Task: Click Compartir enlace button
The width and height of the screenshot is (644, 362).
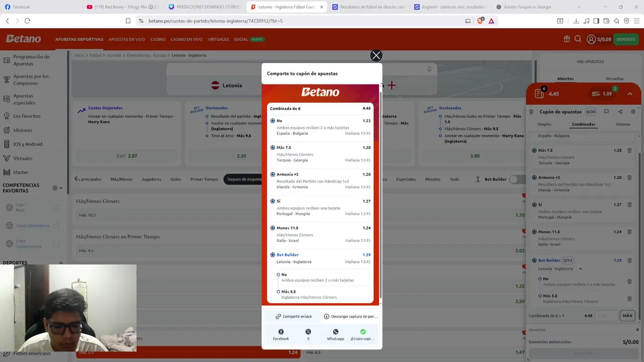Action: point(293,316)
